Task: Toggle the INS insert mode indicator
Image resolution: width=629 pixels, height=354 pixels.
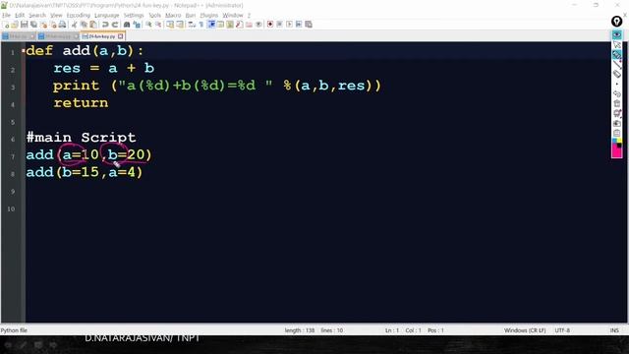Action: coord(614,330)
